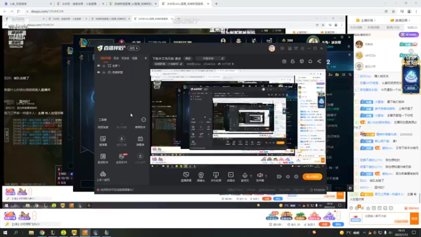Open the 守护圣坛 event banner
Screen dimensions: 421x237
point(410,74)
